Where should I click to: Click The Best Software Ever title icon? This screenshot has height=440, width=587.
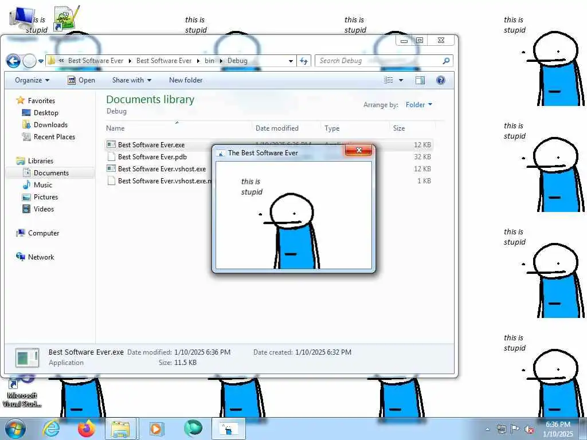click(221, 153)
